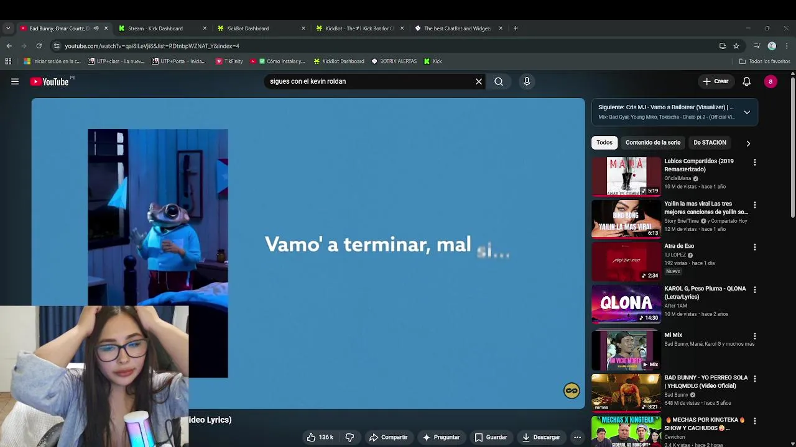Viewport: 796px width, 447px height.
Task: Open more actions menu below video
Action: 577,437
